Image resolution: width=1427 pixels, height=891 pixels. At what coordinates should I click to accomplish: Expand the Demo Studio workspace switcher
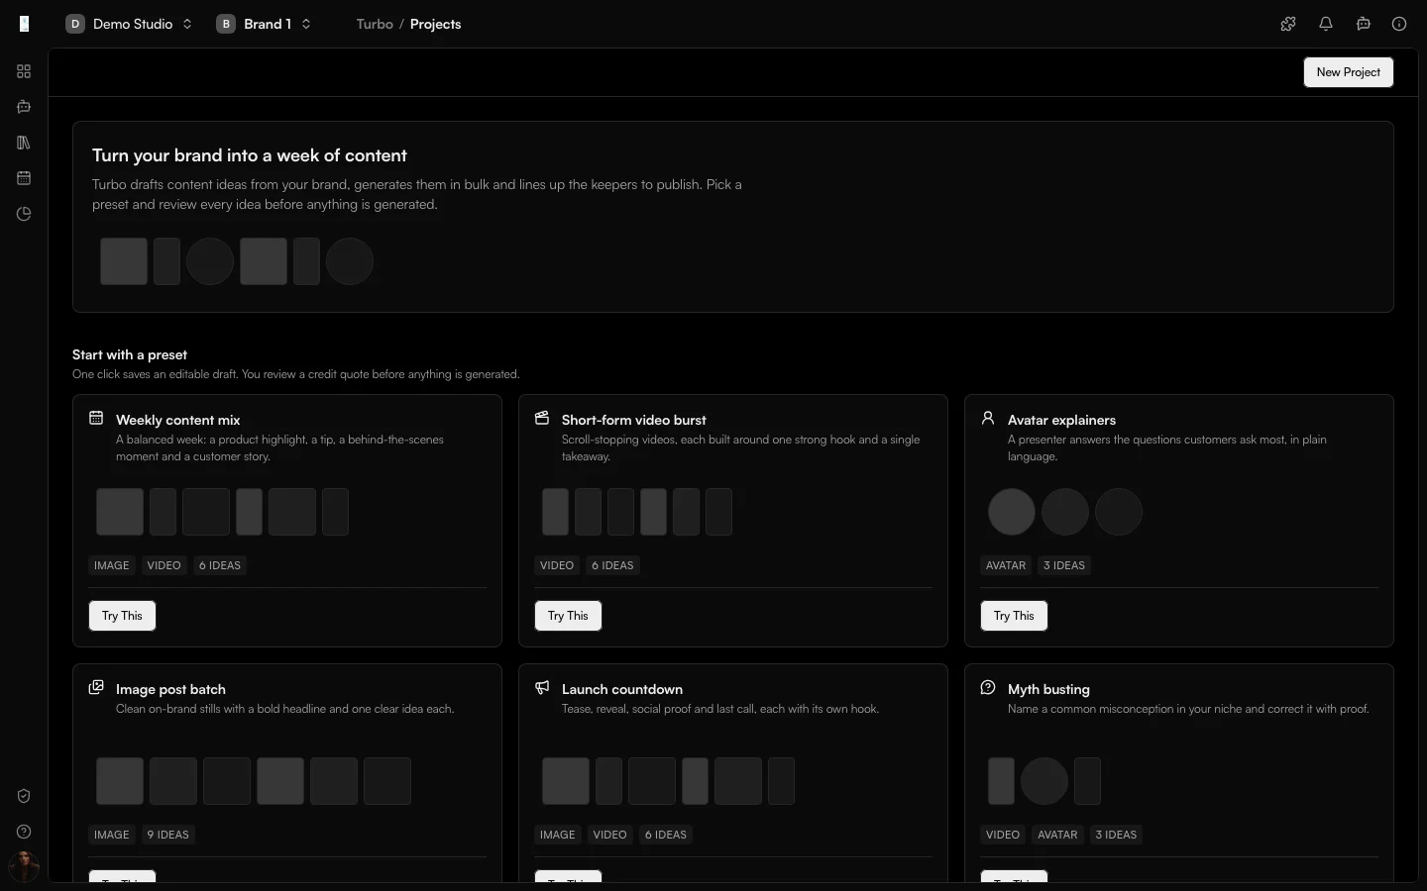tap(129, 24)
